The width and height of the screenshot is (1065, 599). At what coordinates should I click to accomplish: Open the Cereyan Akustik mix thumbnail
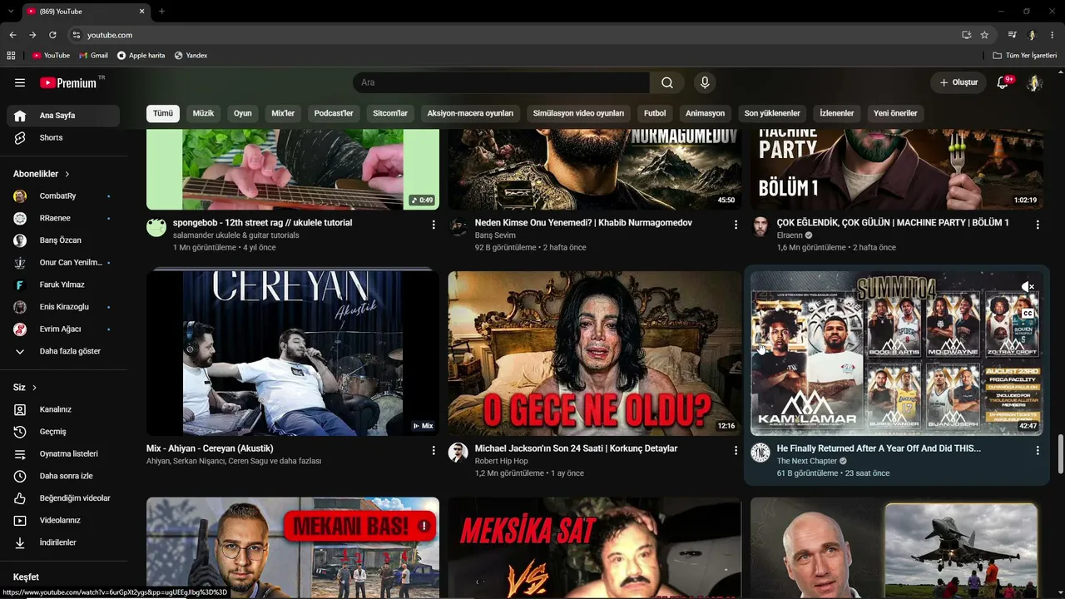click(293, 353)
